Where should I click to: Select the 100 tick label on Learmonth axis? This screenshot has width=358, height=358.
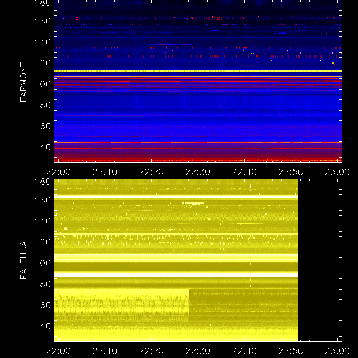click(x=43, y=84)
